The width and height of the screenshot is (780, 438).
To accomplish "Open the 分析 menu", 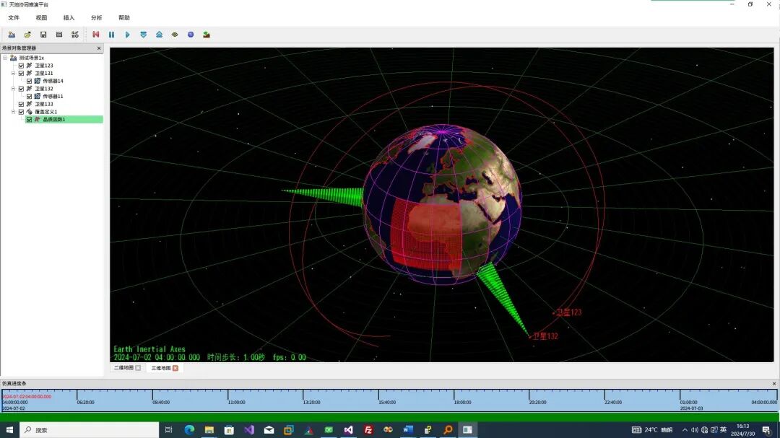I will point(97,17).
